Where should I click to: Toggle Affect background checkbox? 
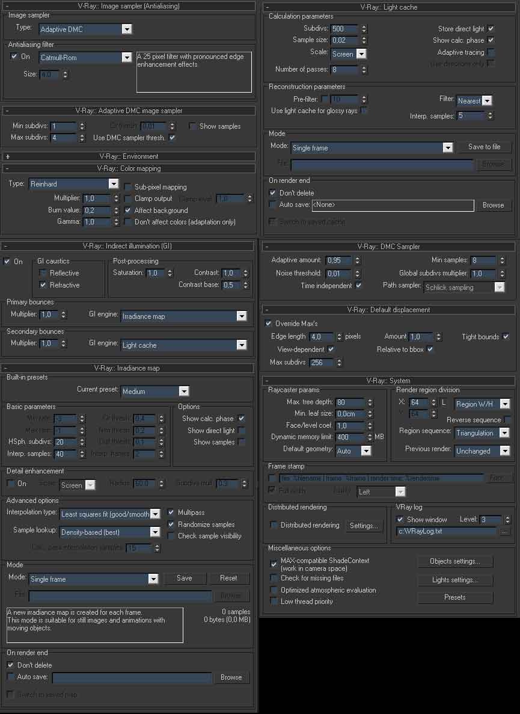tap(128, 211)
